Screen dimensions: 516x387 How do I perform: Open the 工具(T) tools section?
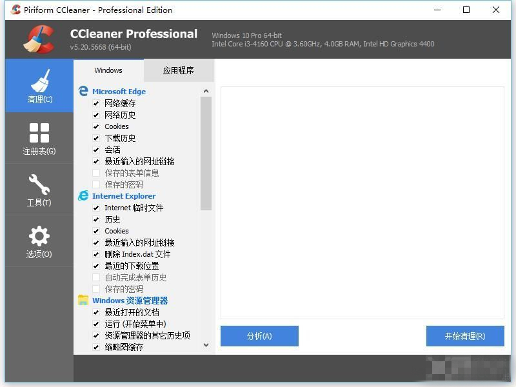coord(39,190)
